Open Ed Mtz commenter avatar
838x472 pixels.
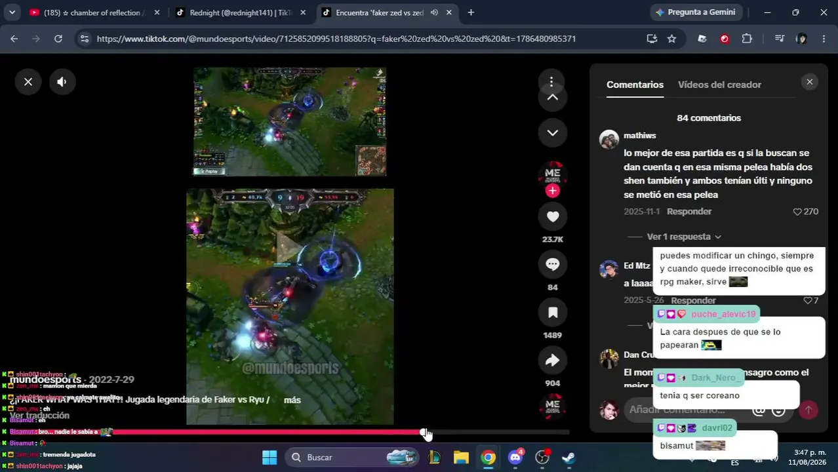point(609,269)
